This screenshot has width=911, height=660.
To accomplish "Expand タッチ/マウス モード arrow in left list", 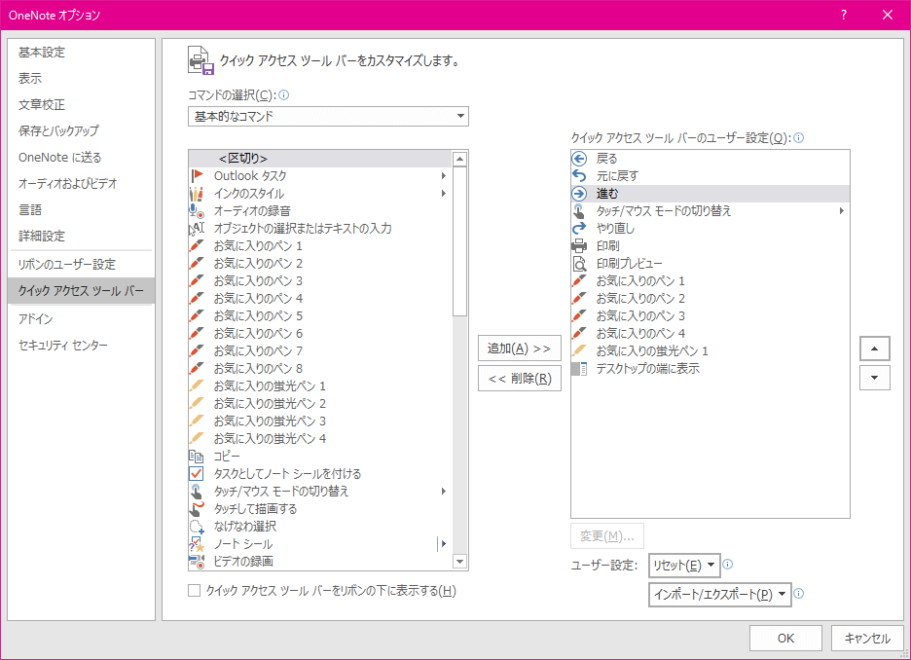I will click(443, 491).
